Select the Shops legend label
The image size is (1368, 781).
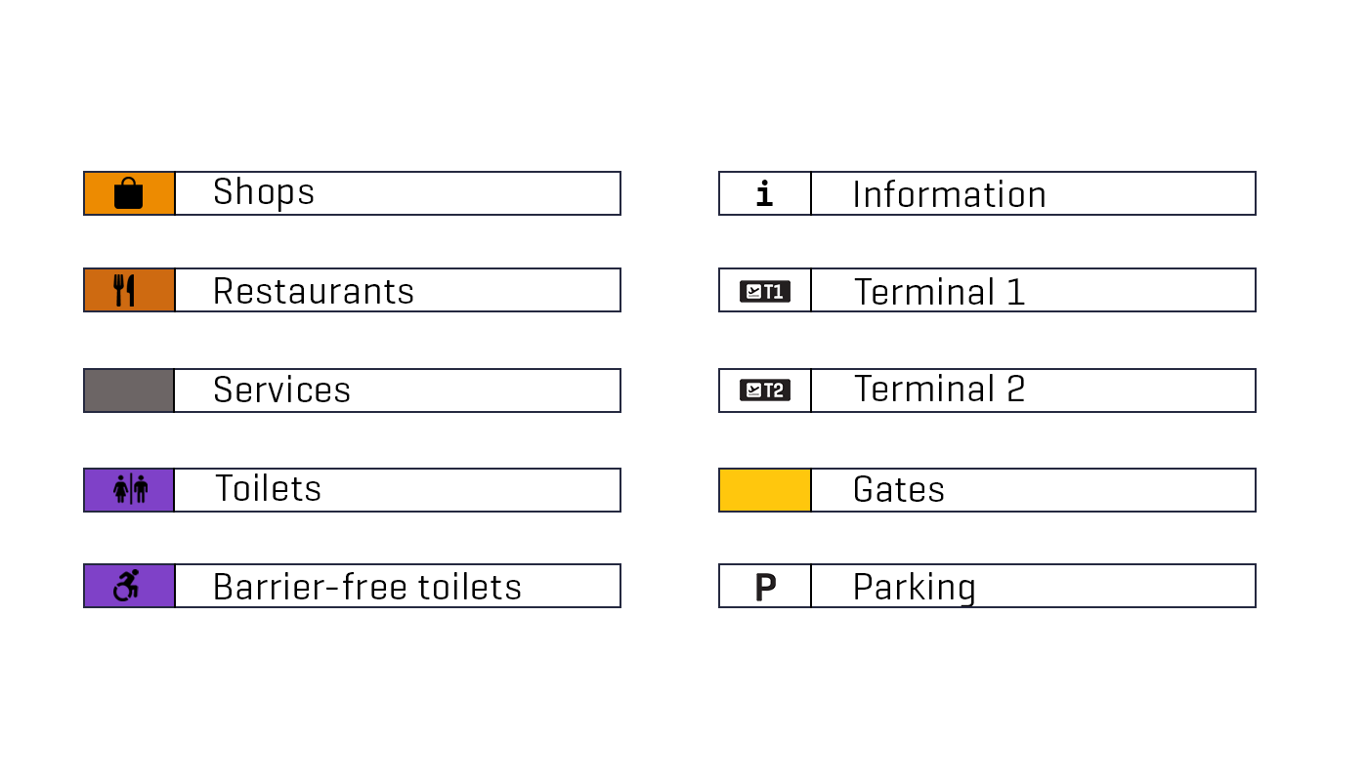[x=264, y=192]
